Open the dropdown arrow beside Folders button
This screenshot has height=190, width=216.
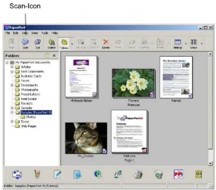pyautogui.click(x=72, y=44)
